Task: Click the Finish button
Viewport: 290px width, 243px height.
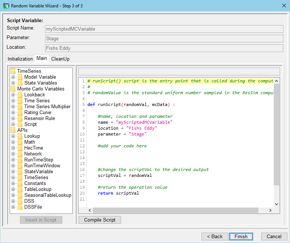Action: [x=241, y=236]
